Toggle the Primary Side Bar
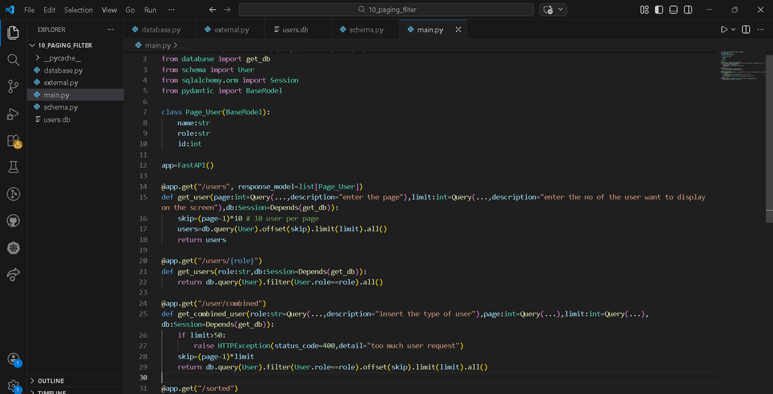Image resolution: width=773 pixels, height=394 pixels. click(659, 10)
